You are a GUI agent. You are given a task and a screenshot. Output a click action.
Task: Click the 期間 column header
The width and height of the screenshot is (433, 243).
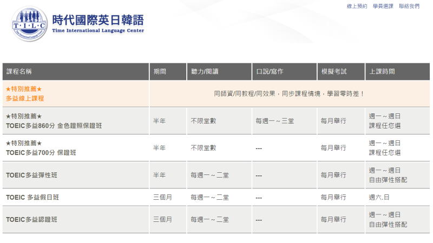pos(168,72)
